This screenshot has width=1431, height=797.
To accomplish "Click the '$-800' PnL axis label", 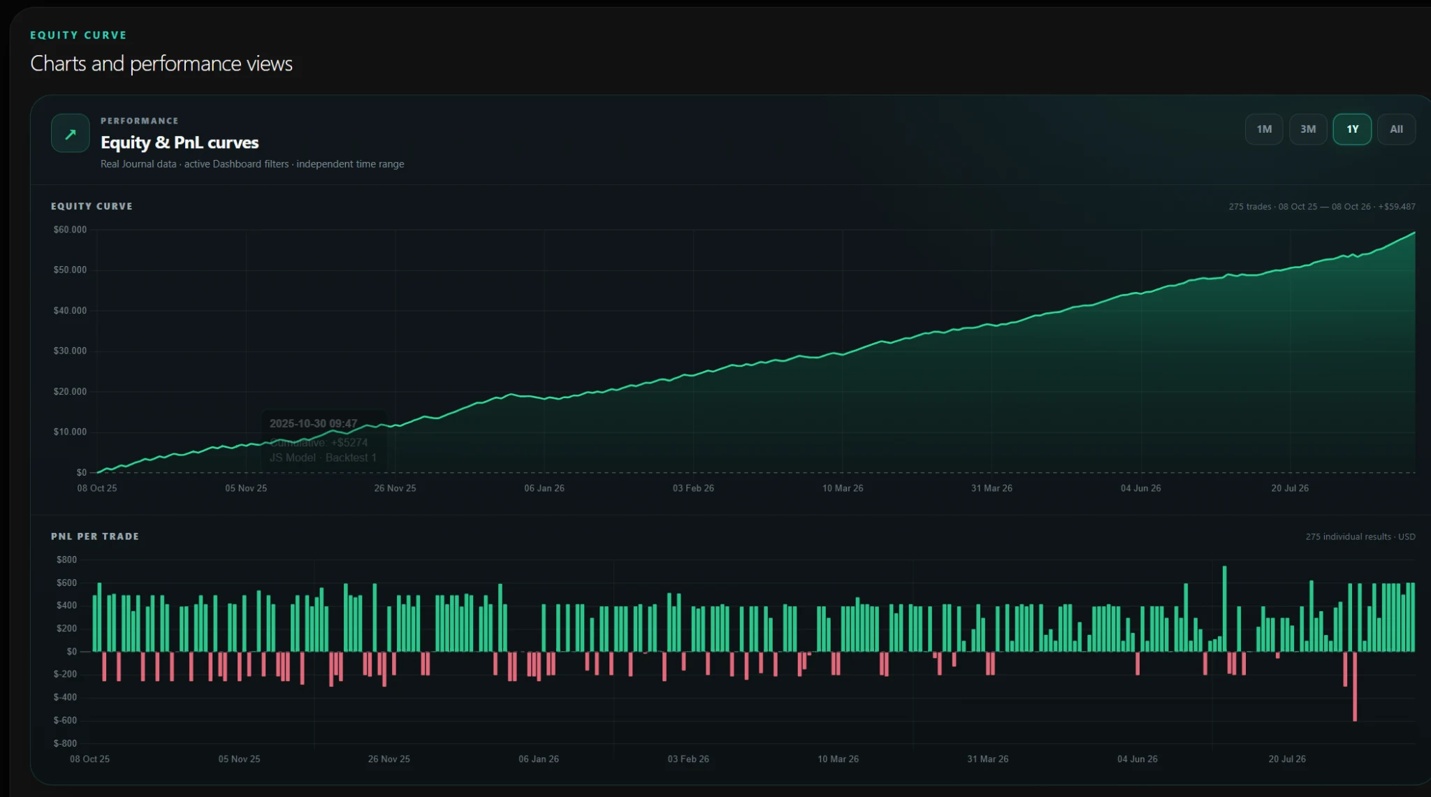I will tap(65, 743).
